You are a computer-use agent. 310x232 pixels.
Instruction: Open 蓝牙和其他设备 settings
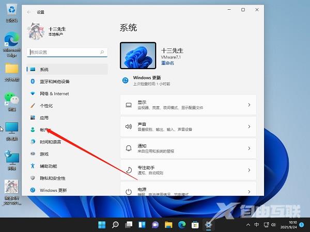[67, 81]
